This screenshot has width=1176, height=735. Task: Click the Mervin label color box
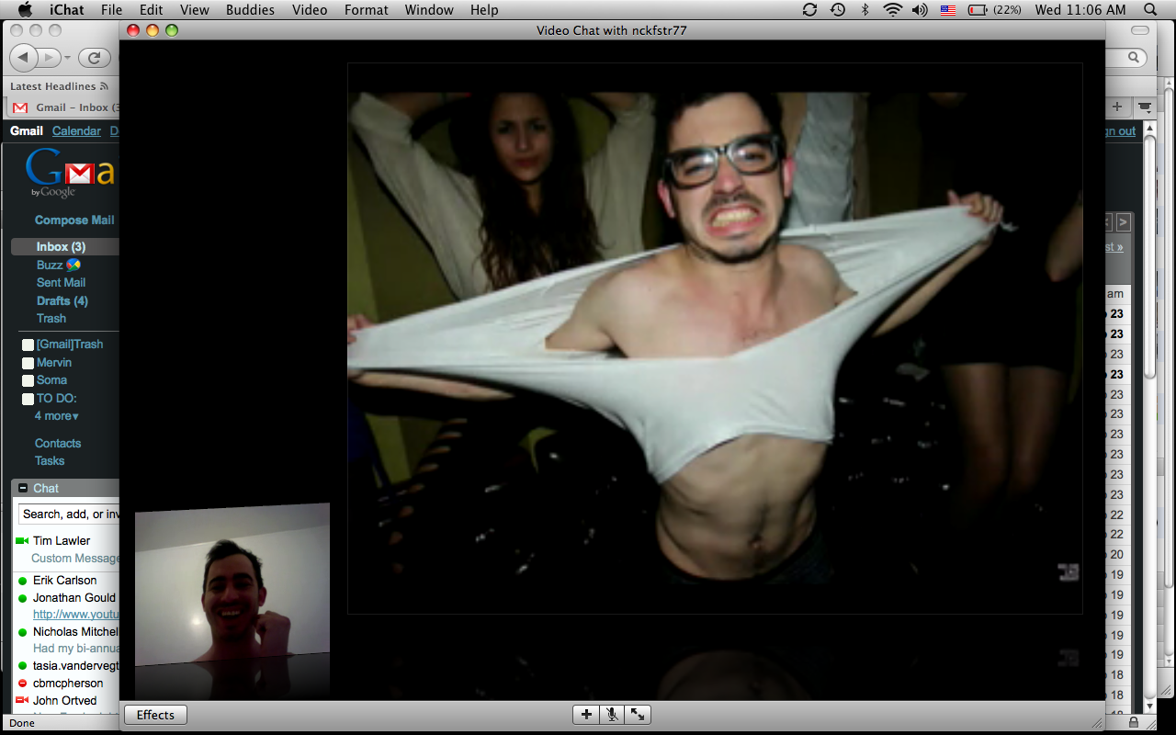click(28, 364)
